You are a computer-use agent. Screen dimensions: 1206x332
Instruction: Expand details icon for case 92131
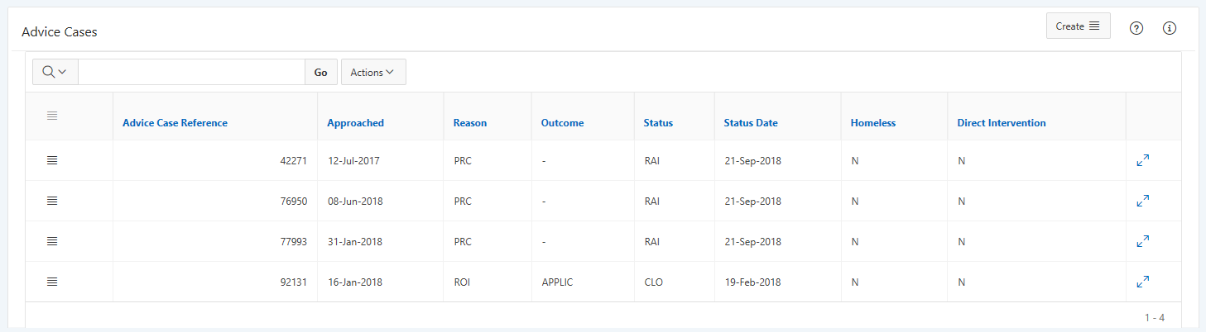(x=1143, y=282)
